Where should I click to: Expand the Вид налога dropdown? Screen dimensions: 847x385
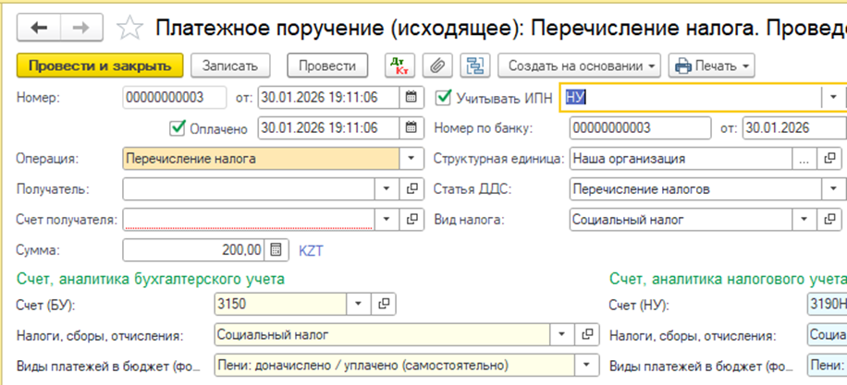tap(804, 220)
